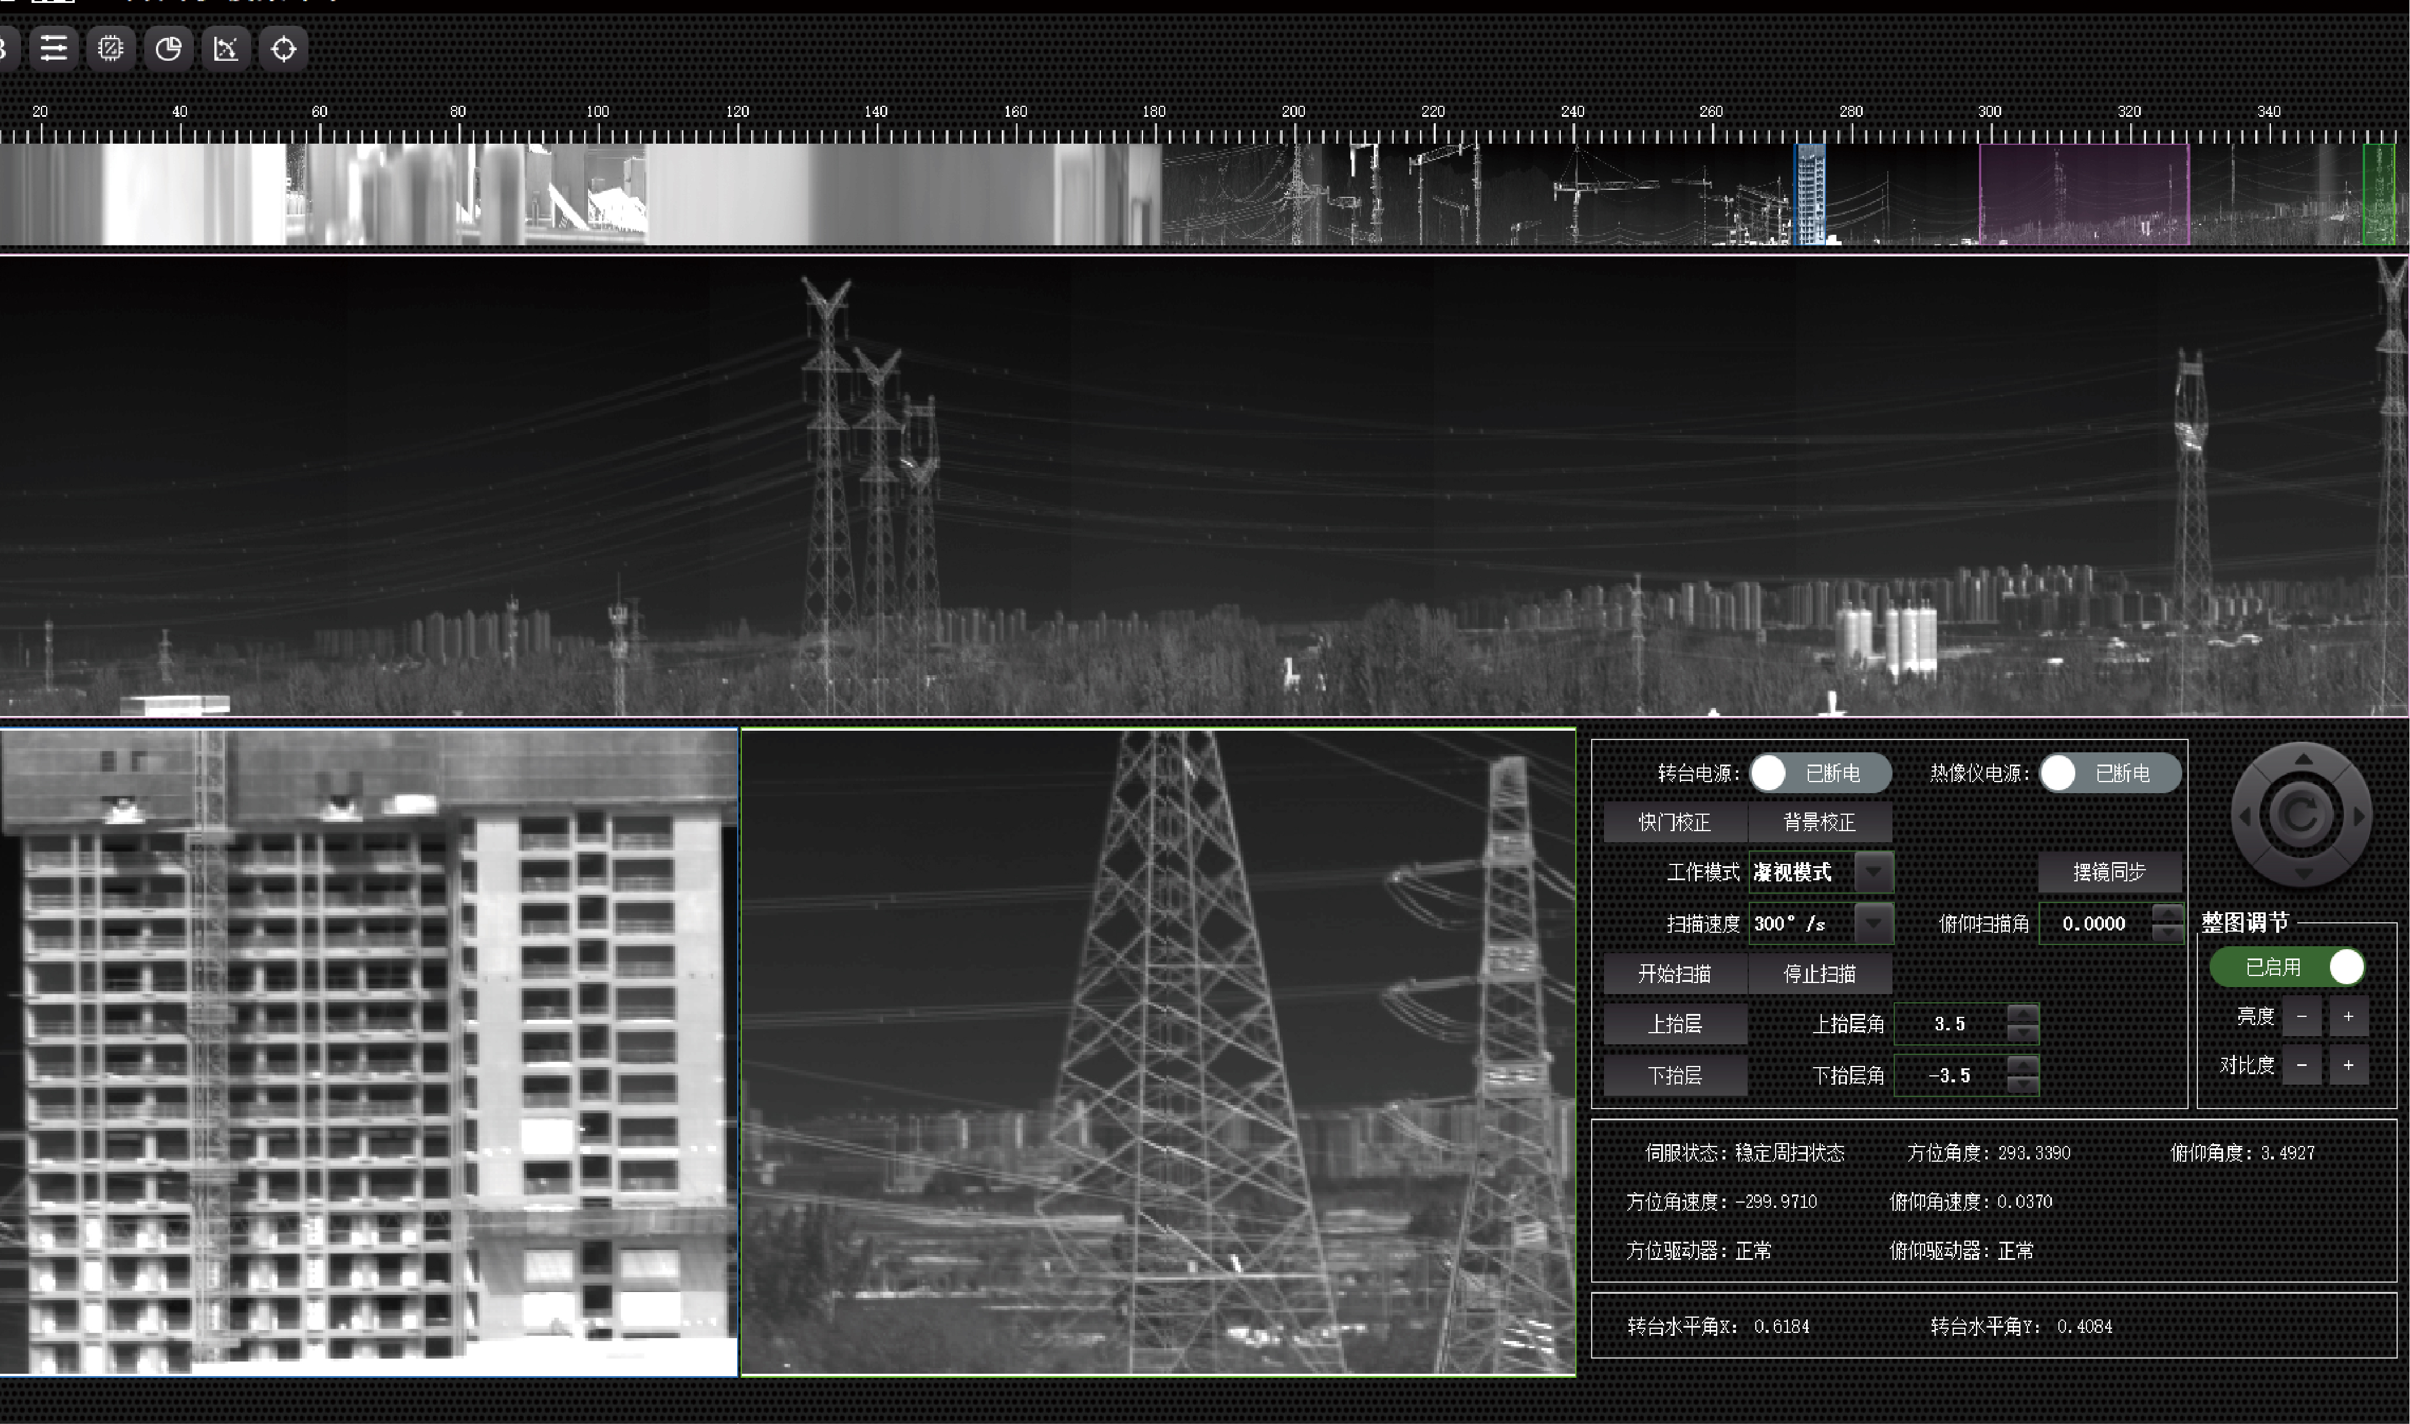
Task: Increase the 上抬层角 stepper value
Action: pyautogui.click(x=2022, y=1014)
